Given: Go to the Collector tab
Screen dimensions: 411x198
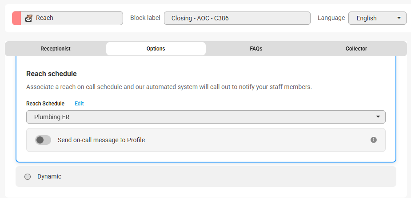Looking at the screenshot, I should pos(356,49).
